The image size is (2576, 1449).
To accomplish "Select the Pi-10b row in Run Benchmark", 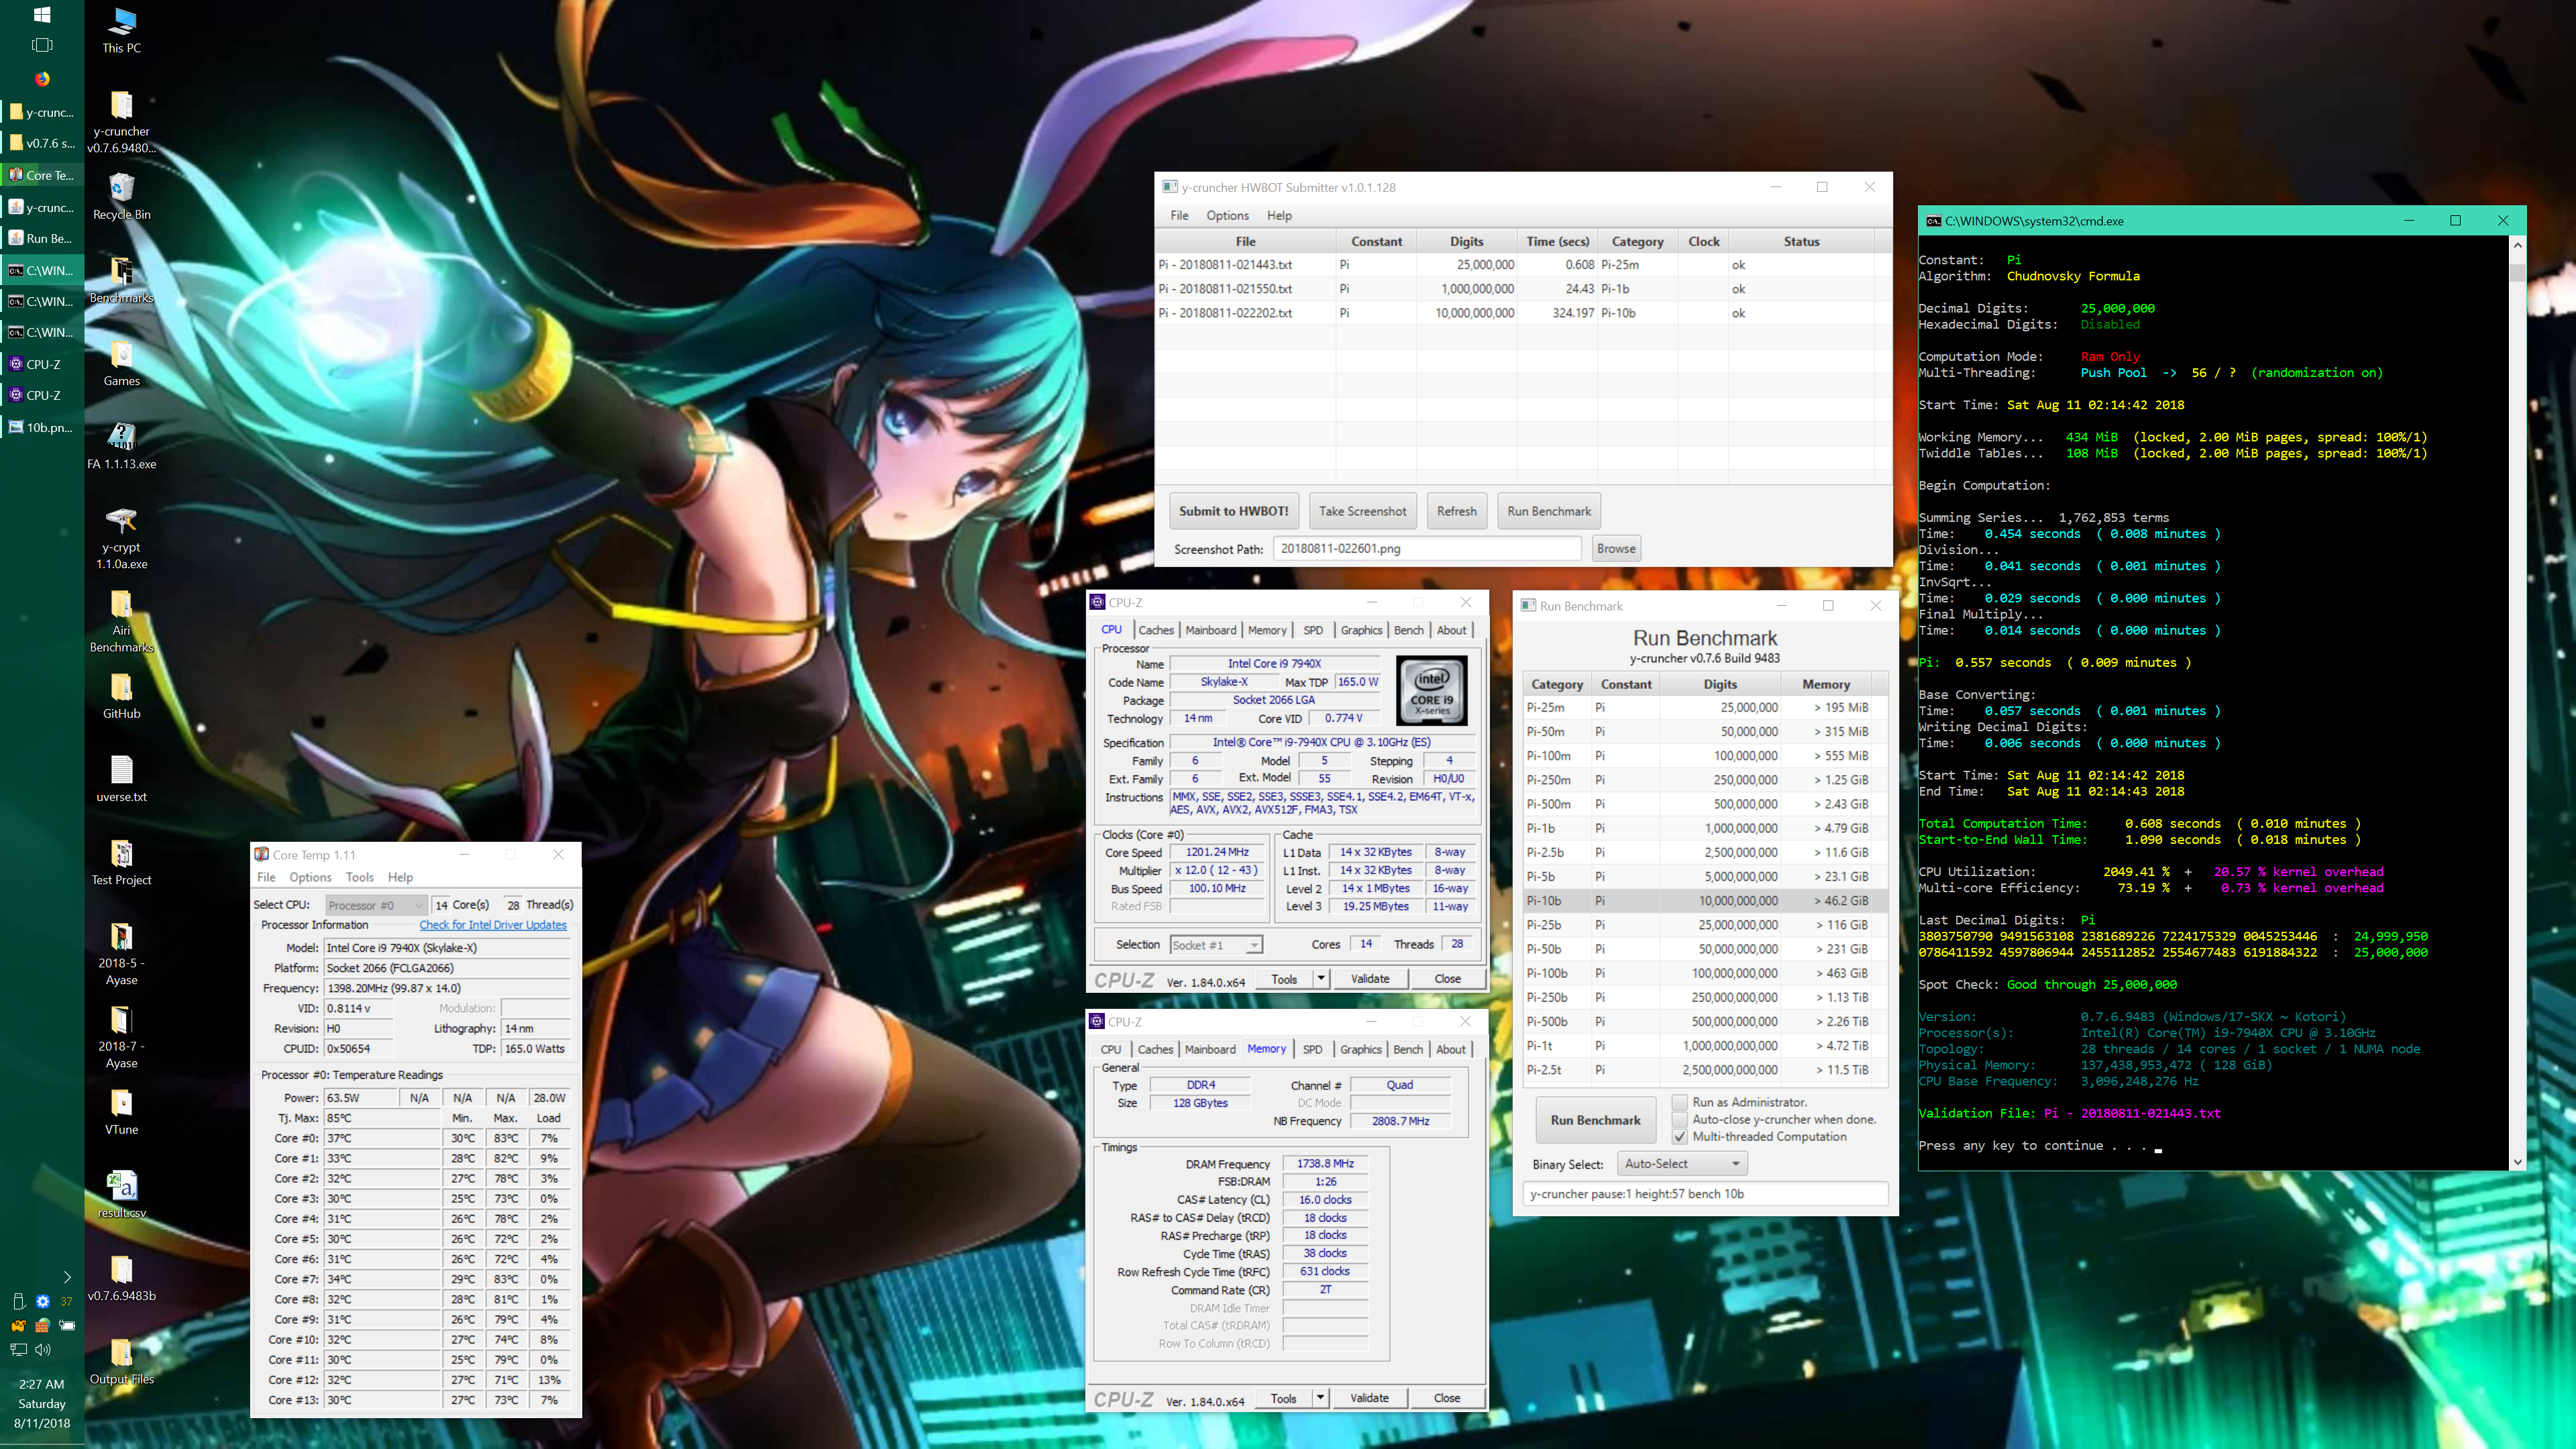I will 1704,900.
